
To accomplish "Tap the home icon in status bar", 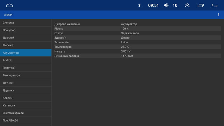I will point(9,6).
